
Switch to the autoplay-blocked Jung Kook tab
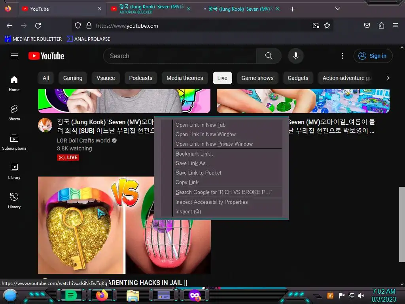pyautogui.click(x=150, y=9)
